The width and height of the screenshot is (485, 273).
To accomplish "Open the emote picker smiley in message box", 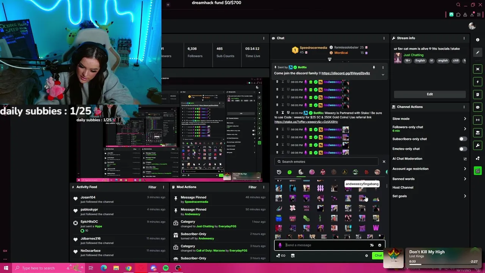I will point(380,245).
